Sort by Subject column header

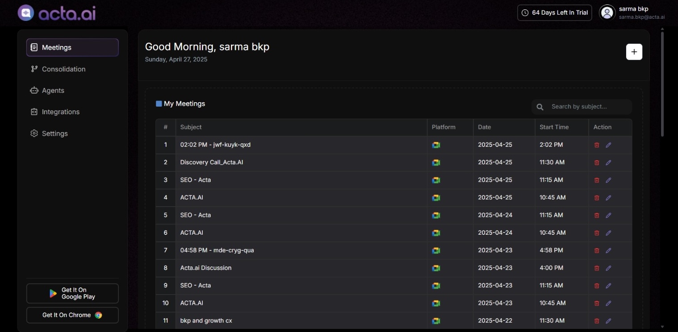[x=191, y=127]
